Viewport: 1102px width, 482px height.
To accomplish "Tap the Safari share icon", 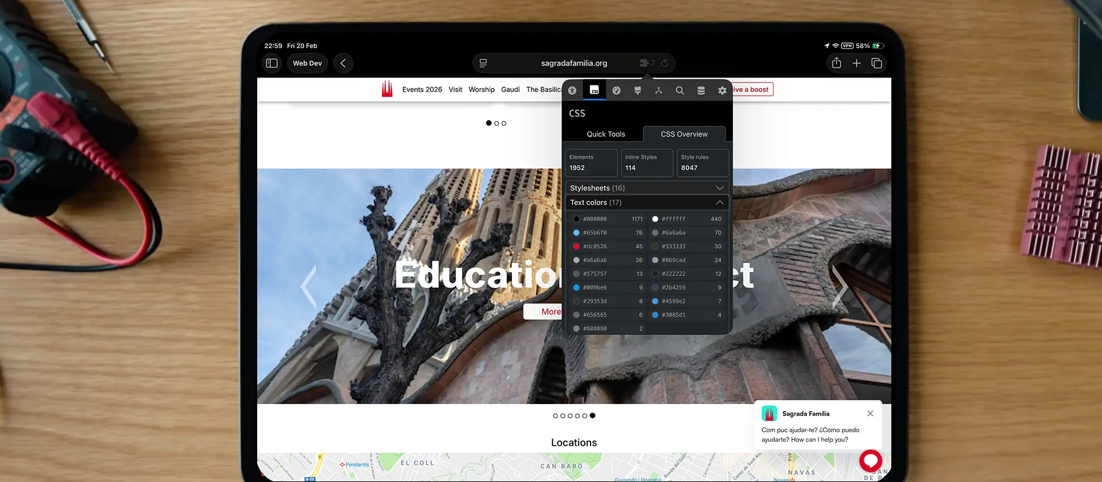I will tap(836, 63).
